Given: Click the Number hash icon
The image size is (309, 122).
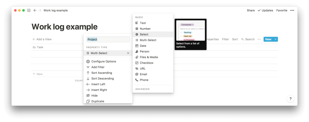Looking at the screenshot, I should click(137, 29).
